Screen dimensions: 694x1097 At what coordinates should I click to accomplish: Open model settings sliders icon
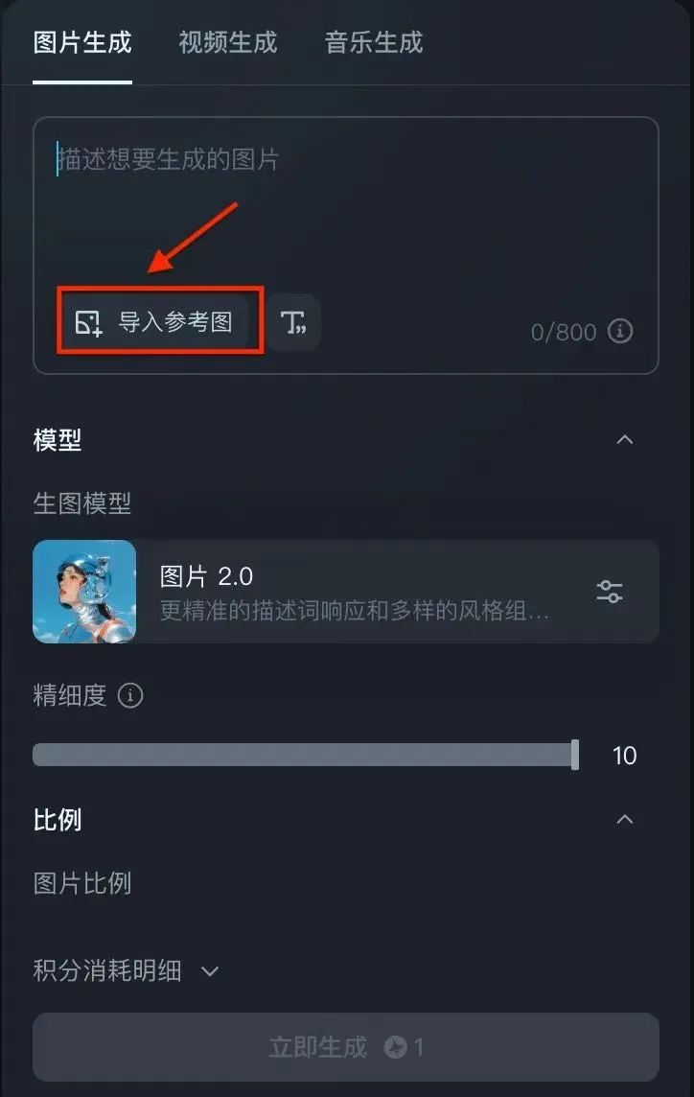point(610,592)
